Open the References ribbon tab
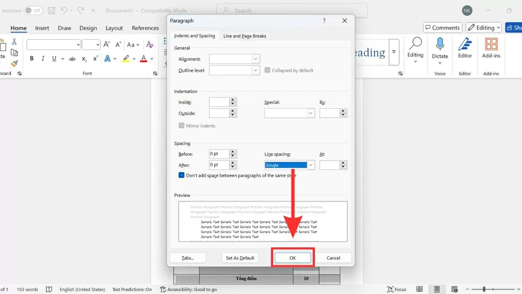The width and height of the screenshot is (522, 294). coord(145,28)
